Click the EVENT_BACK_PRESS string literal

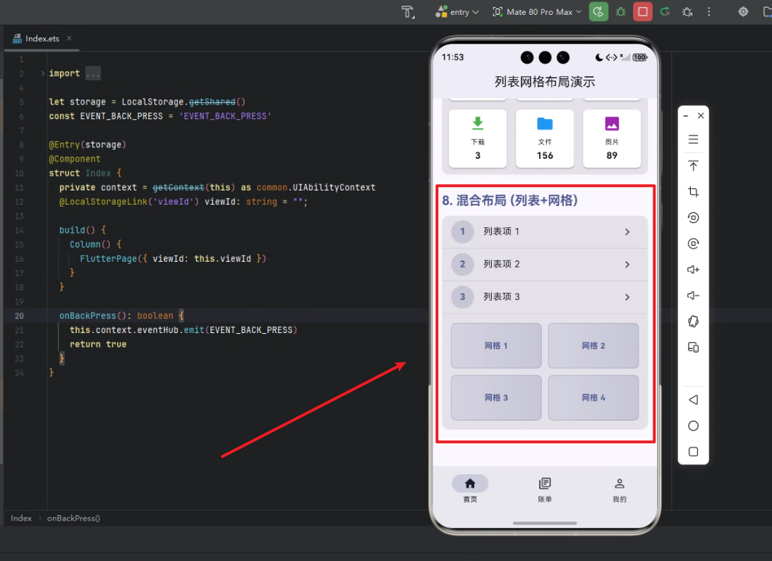(225, 116)
